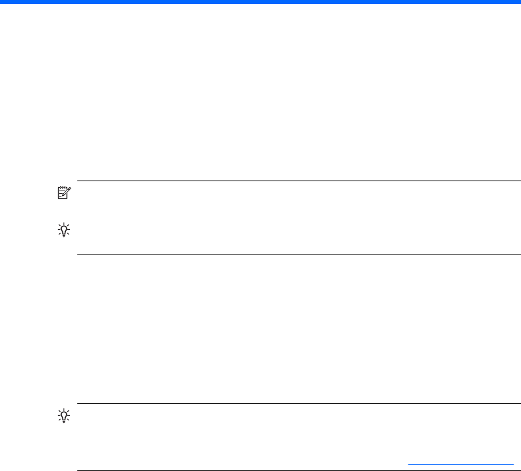The image size is (521, 471).
Task: Click the blue bar across the top
Action: [260, 3]
